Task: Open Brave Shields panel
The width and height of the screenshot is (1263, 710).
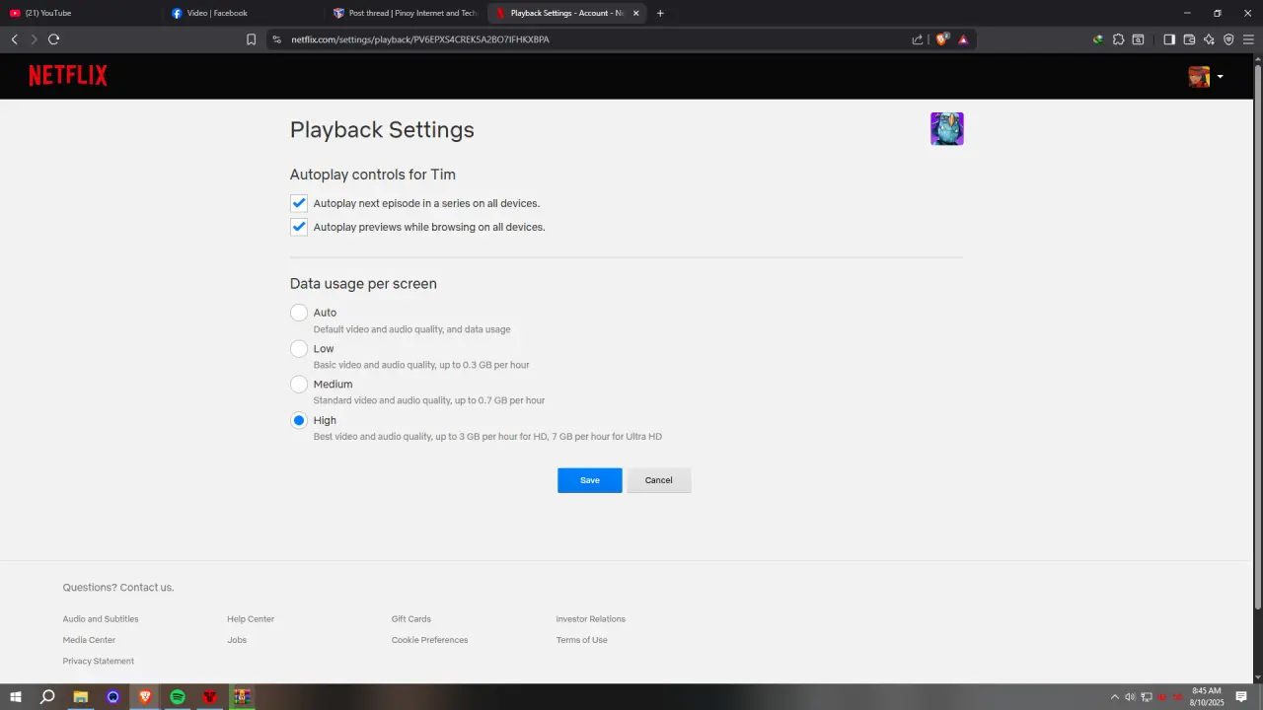Action: point(941,39)
